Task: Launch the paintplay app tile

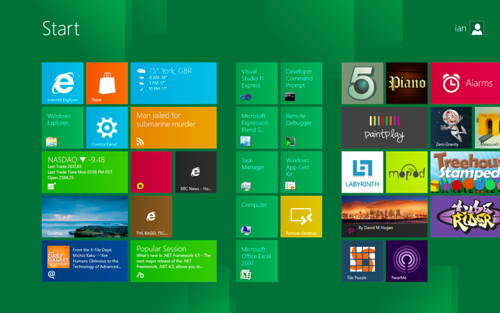Action: pos(384,127)
